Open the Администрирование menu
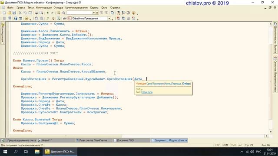The image size is (278, 156). [x=76, y=8]
